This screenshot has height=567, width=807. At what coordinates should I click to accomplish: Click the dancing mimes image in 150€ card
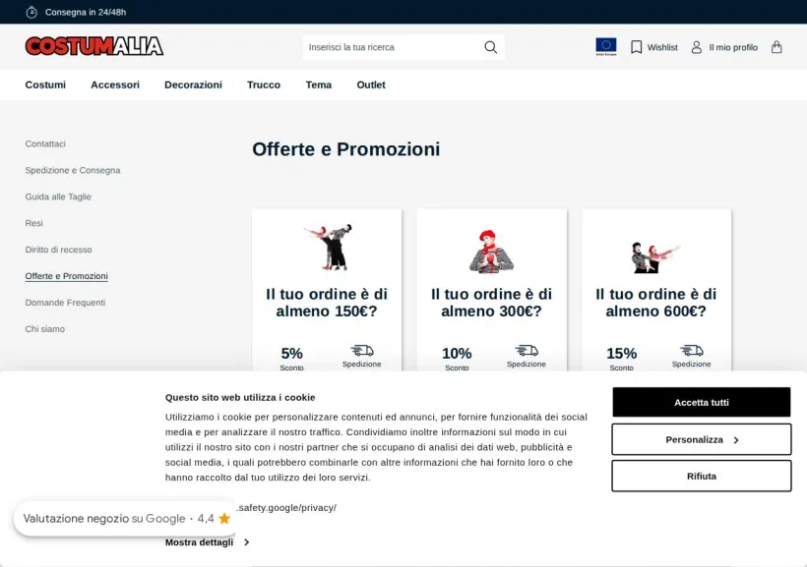click(330, 247)
